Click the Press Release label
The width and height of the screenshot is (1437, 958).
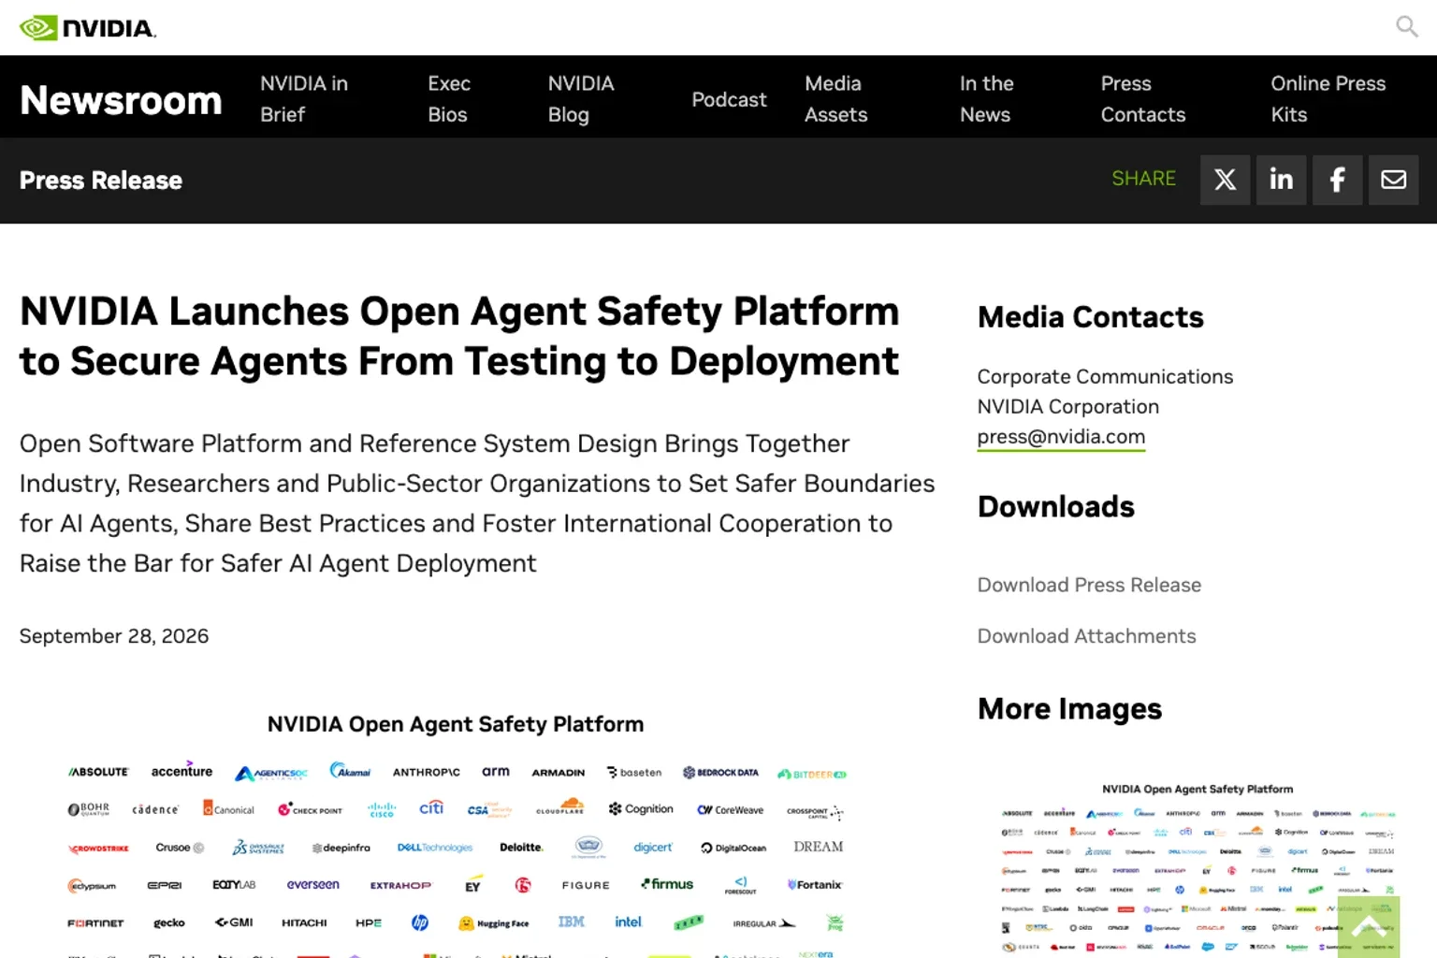[101, 181]
